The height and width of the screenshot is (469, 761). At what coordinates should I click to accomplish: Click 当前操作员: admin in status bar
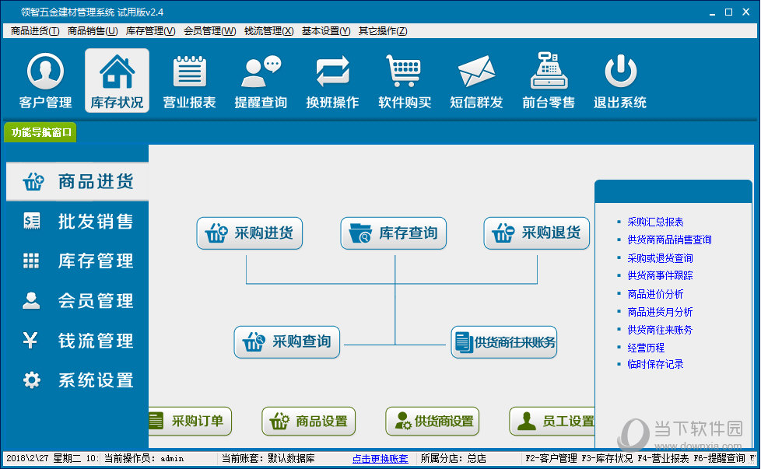point(144,458)
